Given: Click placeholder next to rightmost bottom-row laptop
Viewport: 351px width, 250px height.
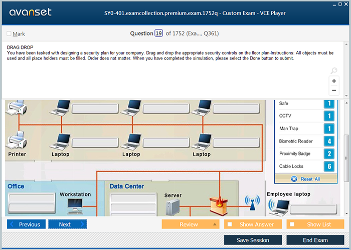Looking at the screenshot, I should coord(236,142).
